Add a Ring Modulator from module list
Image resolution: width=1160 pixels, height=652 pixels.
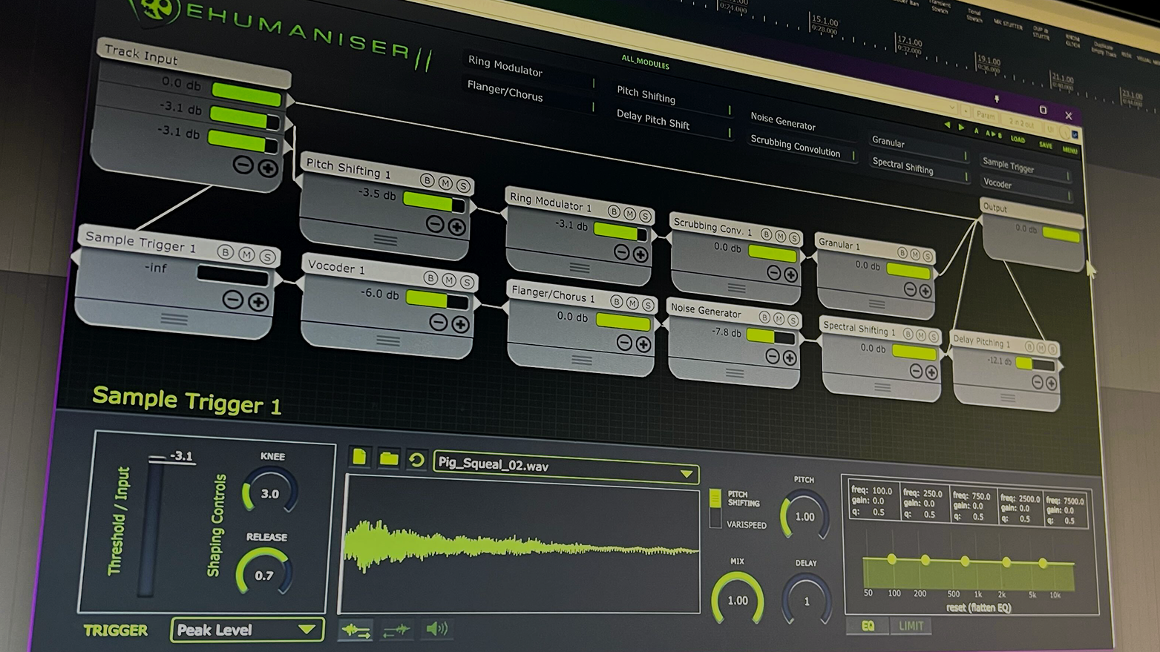tap(530, 71)
